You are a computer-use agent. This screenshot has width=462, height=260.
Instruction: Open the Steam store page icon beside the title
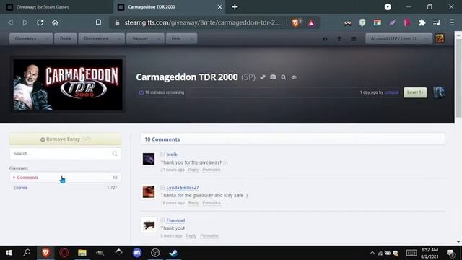point(263,77)
